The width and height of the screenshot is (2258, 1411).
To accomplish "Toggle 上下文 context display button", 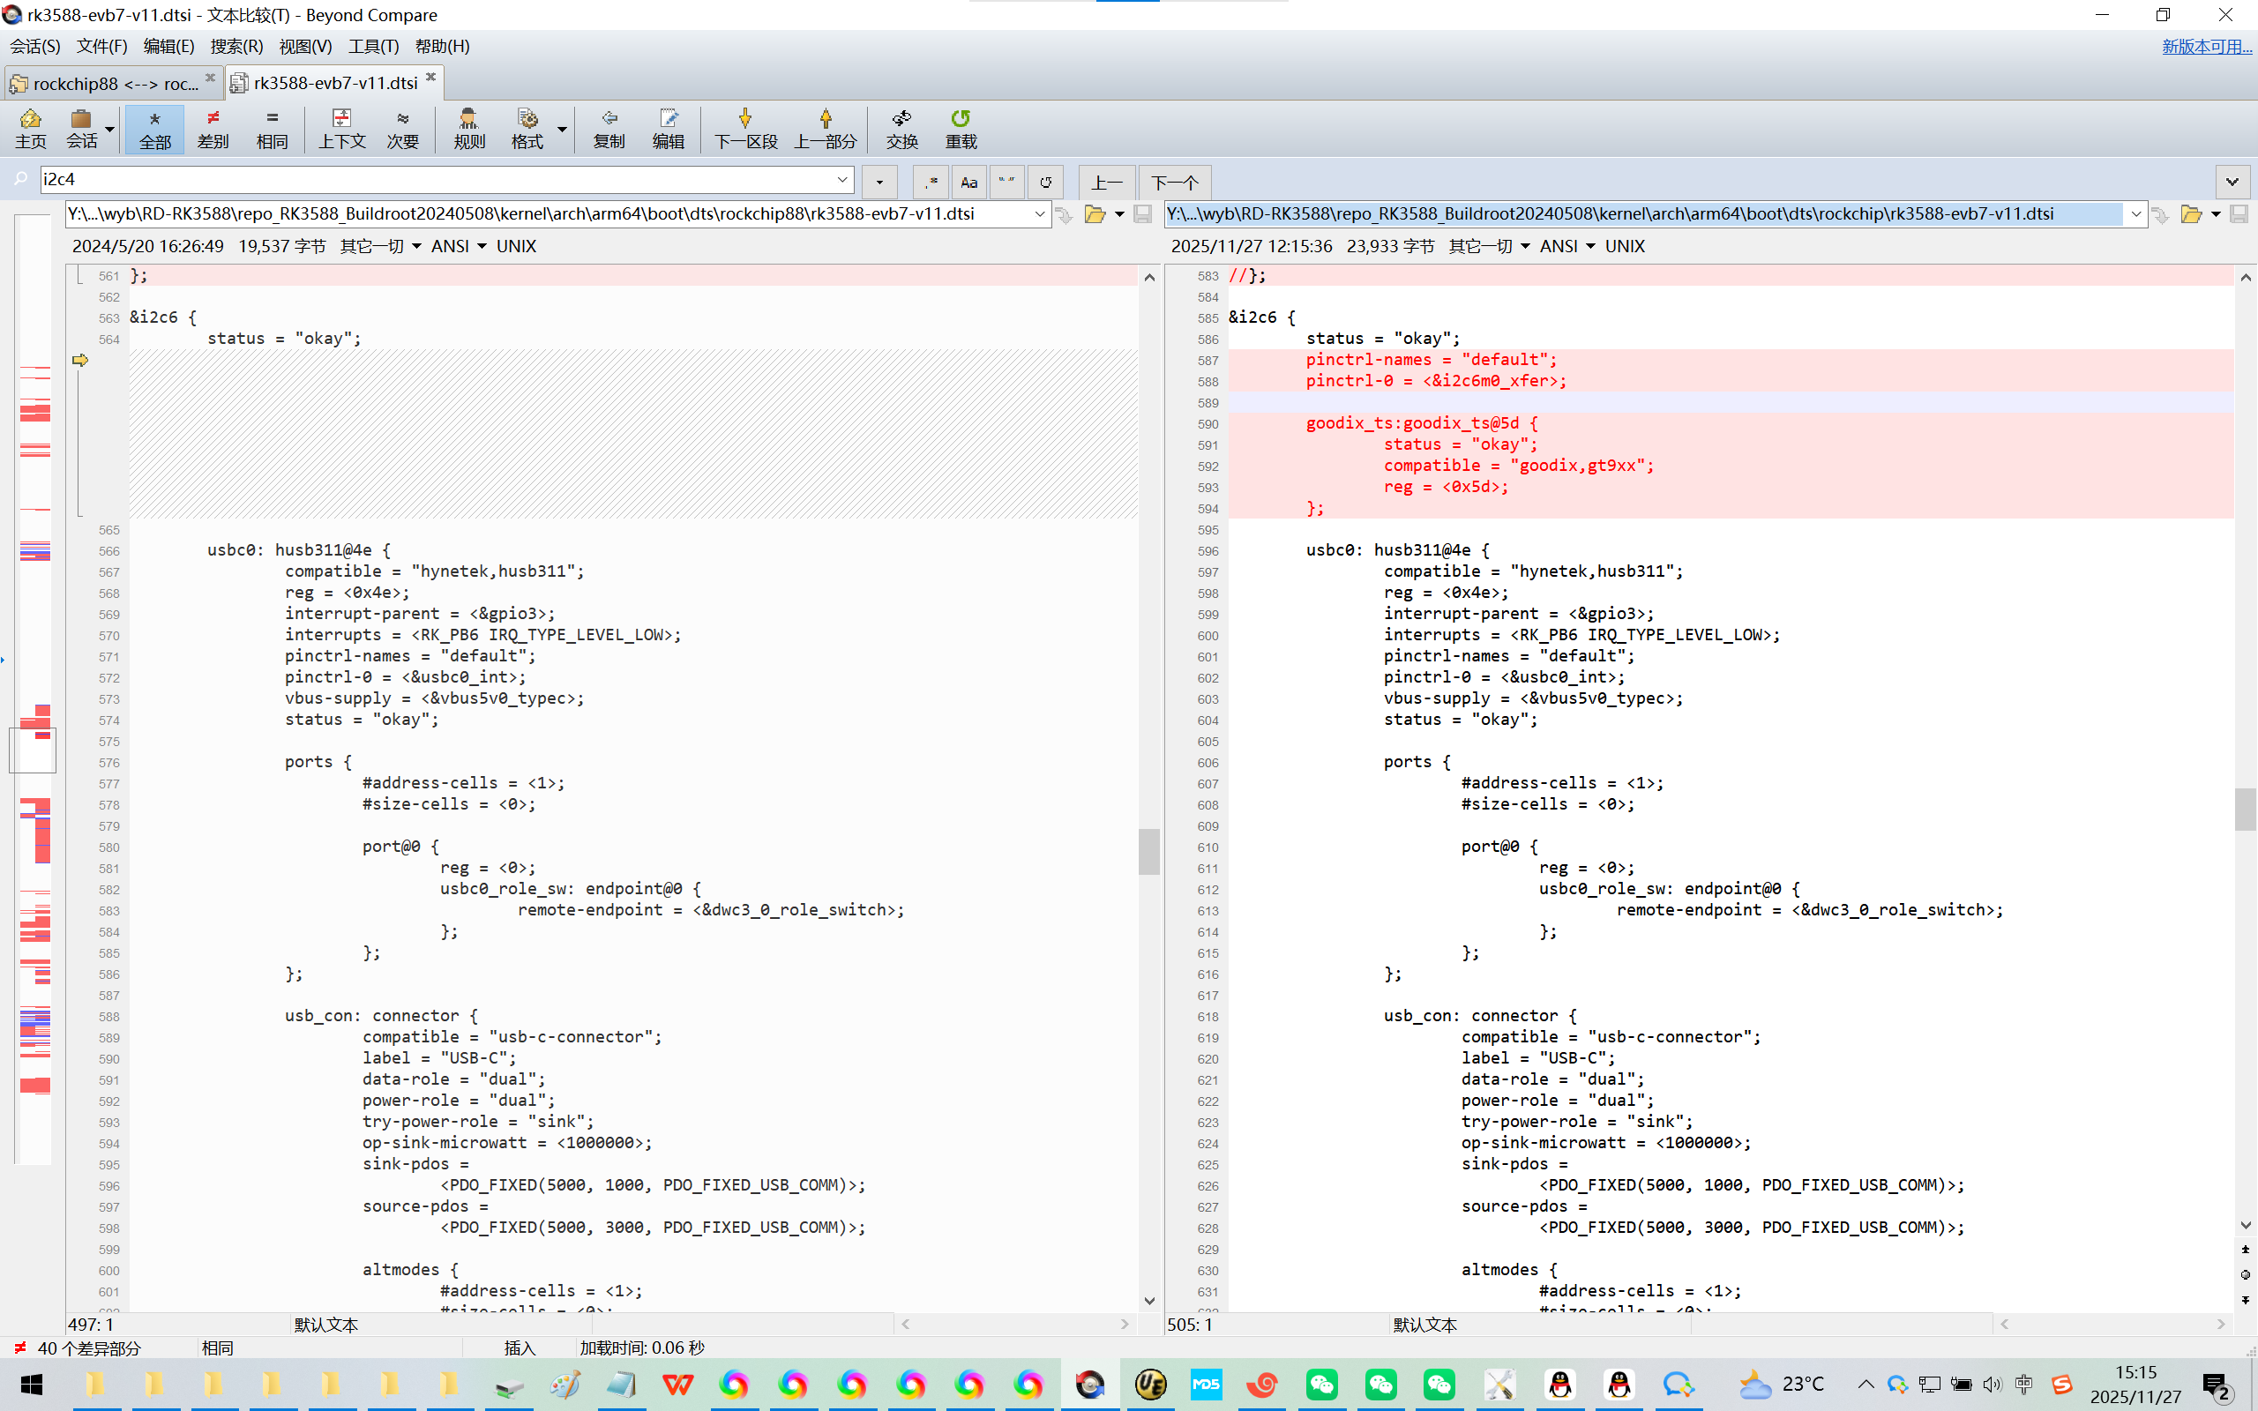I will [x=341, y=128].
